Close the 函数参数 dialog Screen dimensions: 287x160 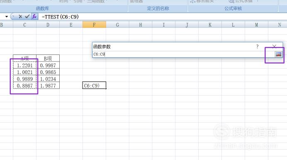point(274,47)
